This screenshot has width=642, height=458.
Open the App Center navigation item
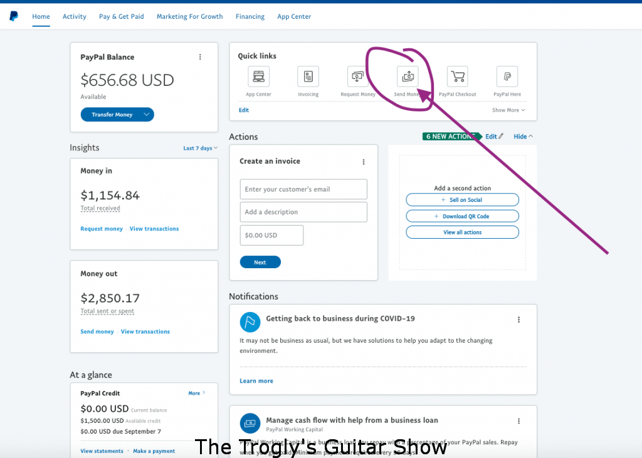[x=294, y=16]
